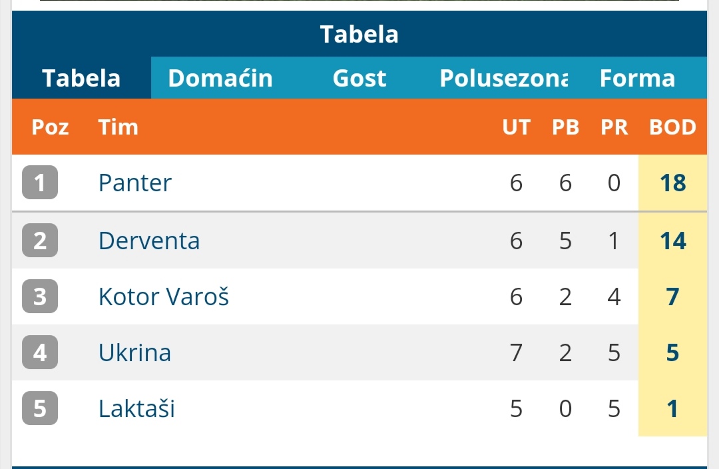Click the position 3 badge
This screenshot has width=719, height=469.
pos(40,296)
